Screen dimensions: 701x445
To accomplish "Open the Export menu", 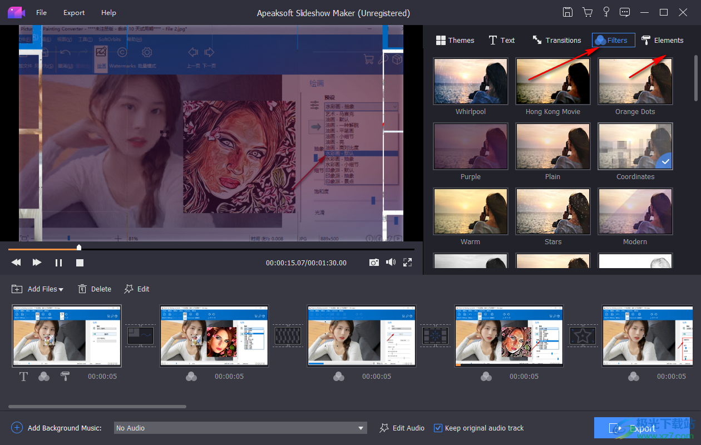I will click(x=74, y=12).
